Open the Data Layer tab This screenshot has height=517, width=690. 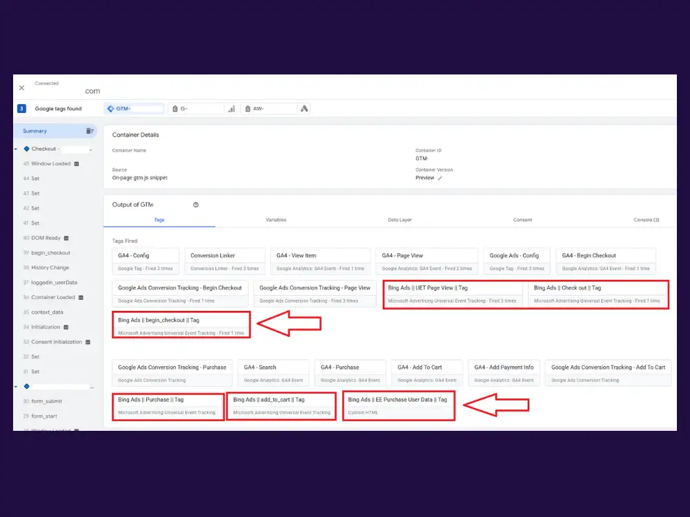(x=400, y=220)
